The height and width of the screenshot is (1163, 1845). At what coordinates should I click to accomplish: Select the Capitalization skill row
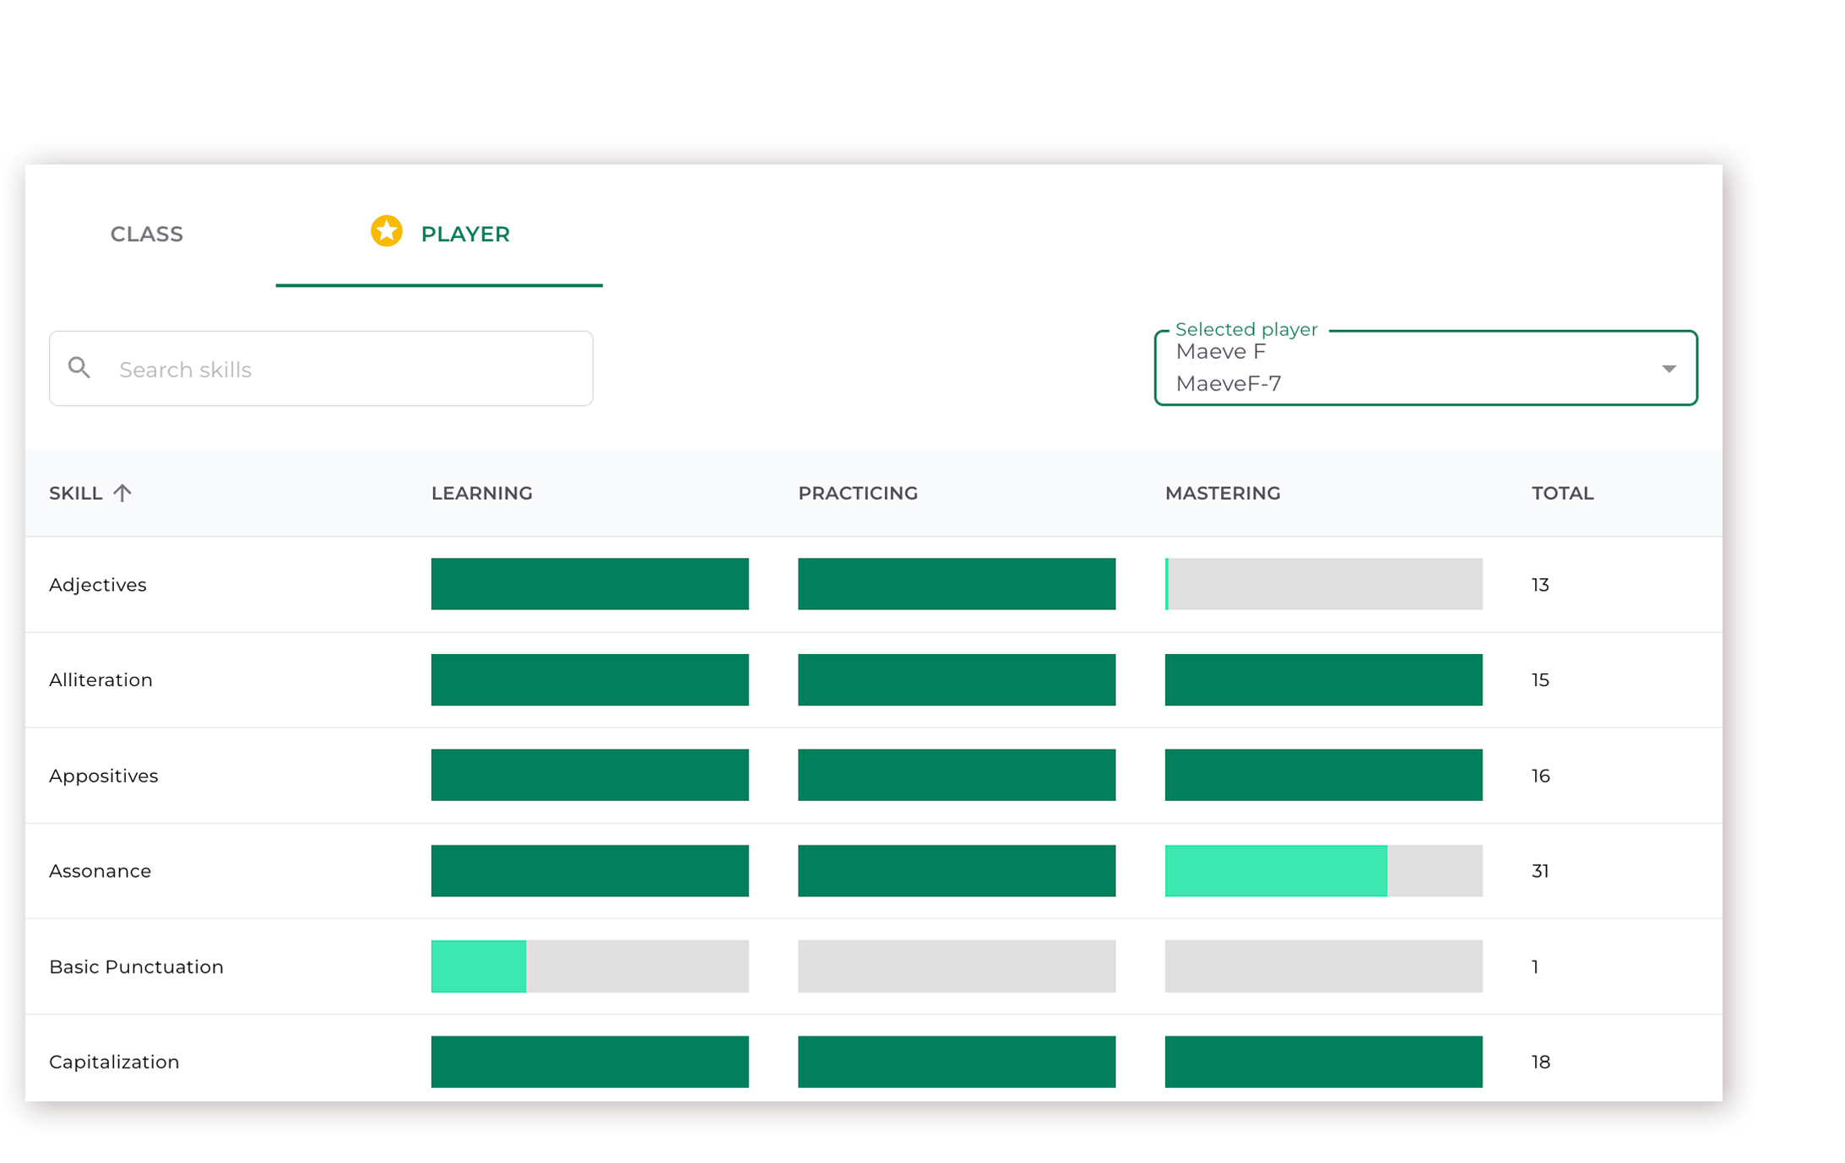click(x=114, y=1062)
